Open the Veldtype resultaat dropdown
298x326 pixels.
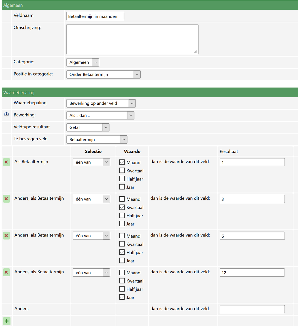point(88,127)
